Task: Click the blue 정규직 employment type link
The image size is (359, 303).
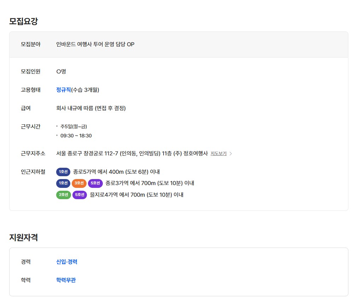Action: 64,90
